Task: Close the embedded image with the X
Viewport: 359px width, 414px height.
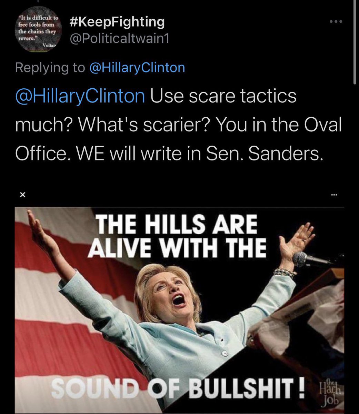Action: [22, 195]
